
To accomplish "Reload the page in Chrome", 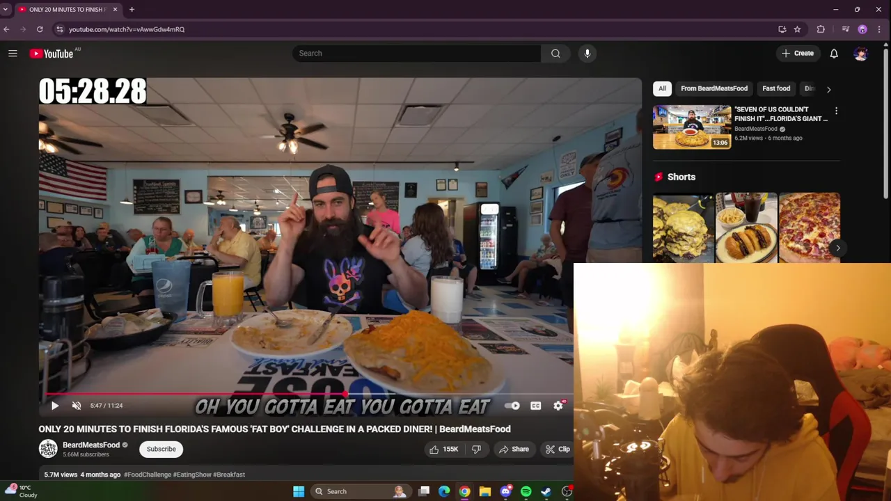I will 40,29.
